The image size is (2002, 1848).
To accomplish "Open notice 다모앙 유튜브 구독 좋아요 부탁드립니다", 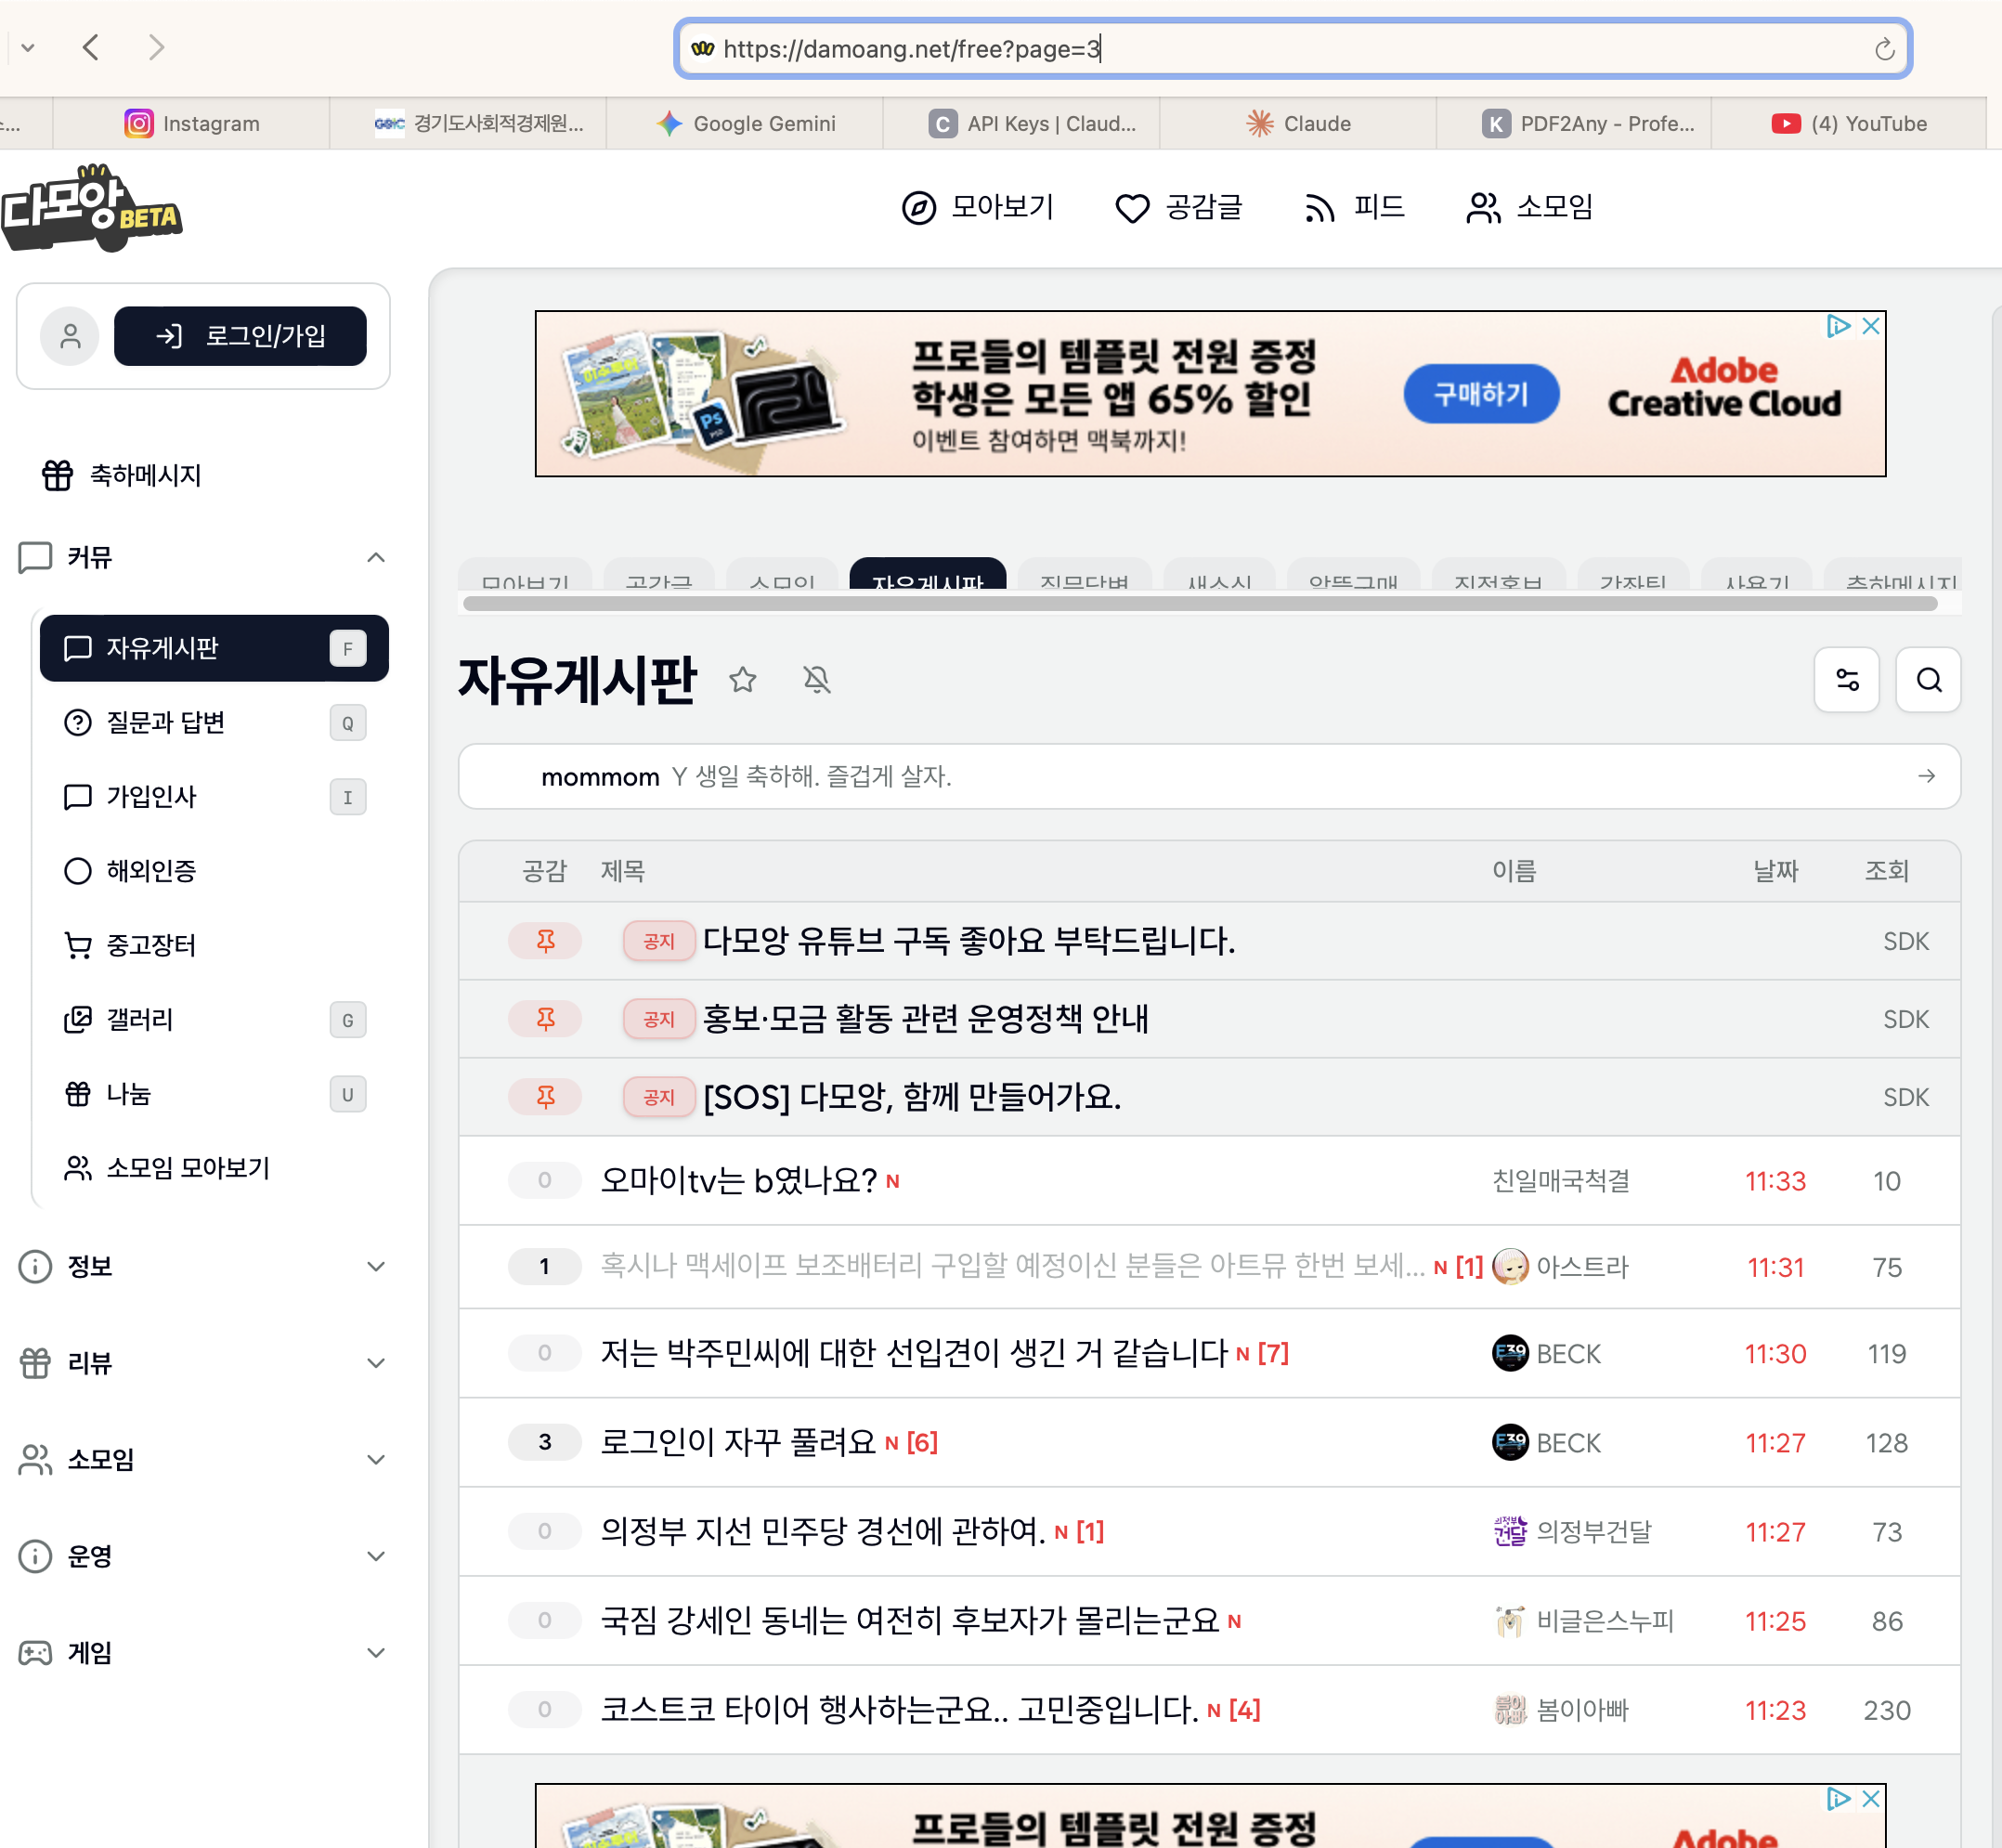I will coord(968,941).
